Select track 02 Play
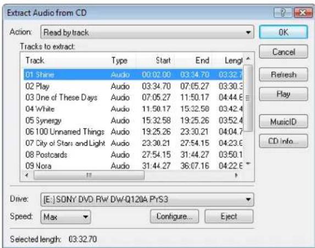315x248 pixels. tap(133, 86)
